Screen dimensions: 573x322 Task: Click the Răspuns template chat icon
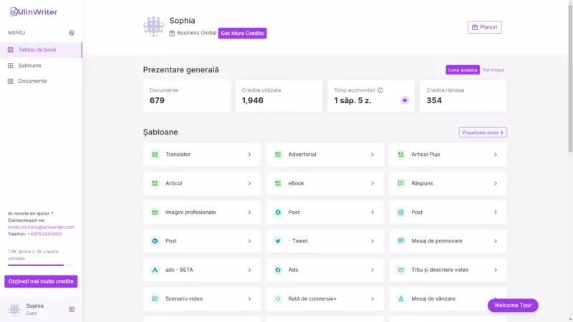(401, 183)
